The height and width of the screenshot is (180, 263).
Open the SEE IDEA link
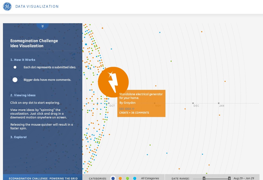127,109
